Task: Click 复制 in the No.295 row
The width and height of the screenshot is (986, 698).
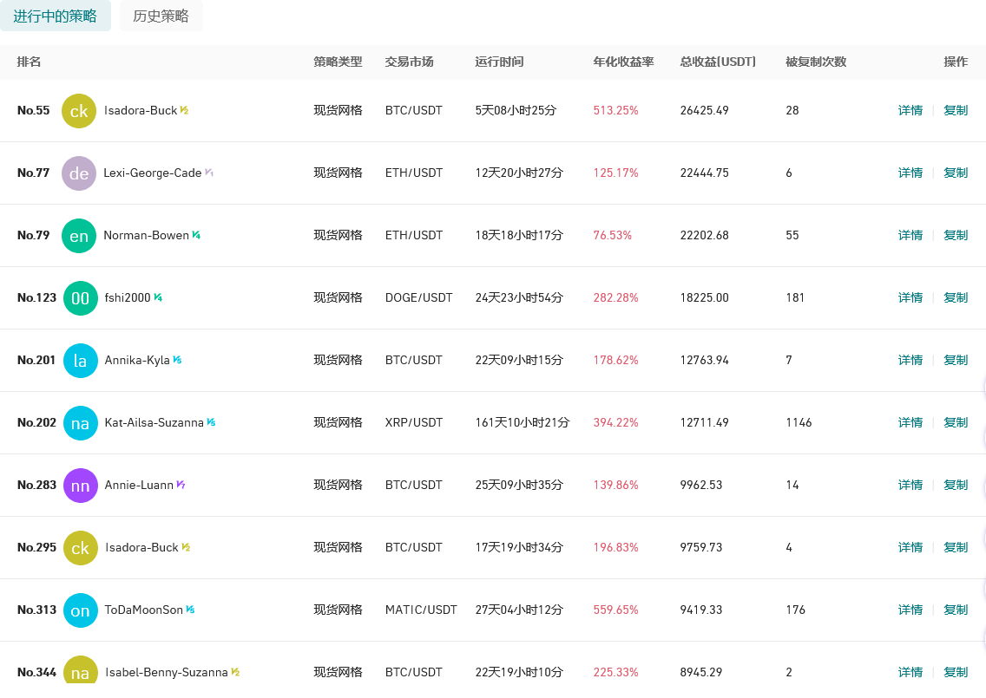Action: point(955,547)
